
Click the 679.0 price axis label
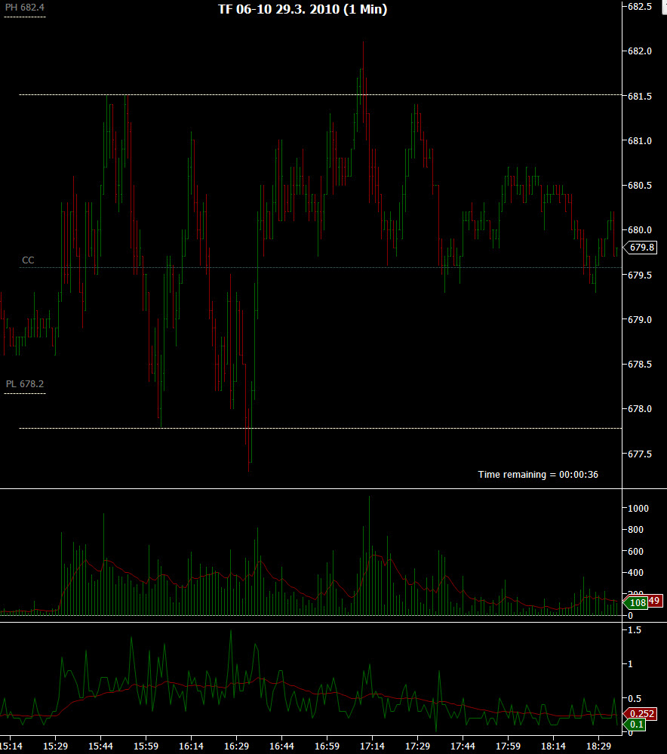pos(640,320)
